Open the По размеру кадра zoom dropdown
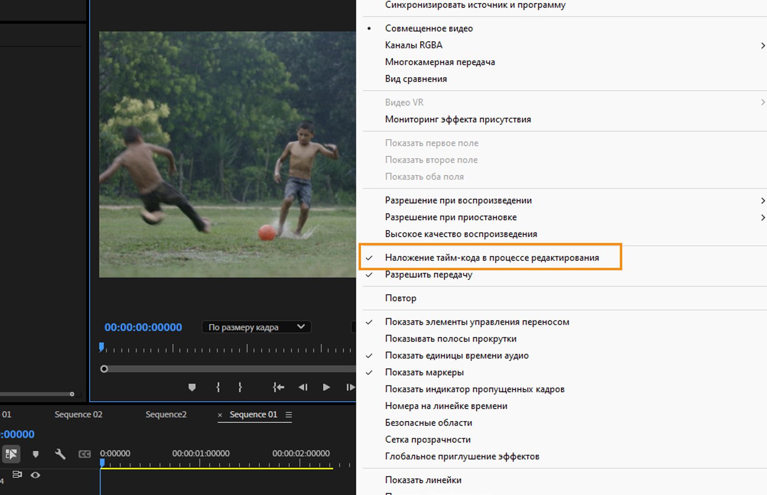The image size is (767, 495). 256,327
